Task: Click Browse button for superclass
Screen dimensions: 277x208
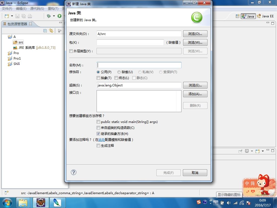Action: pos(195,85)
